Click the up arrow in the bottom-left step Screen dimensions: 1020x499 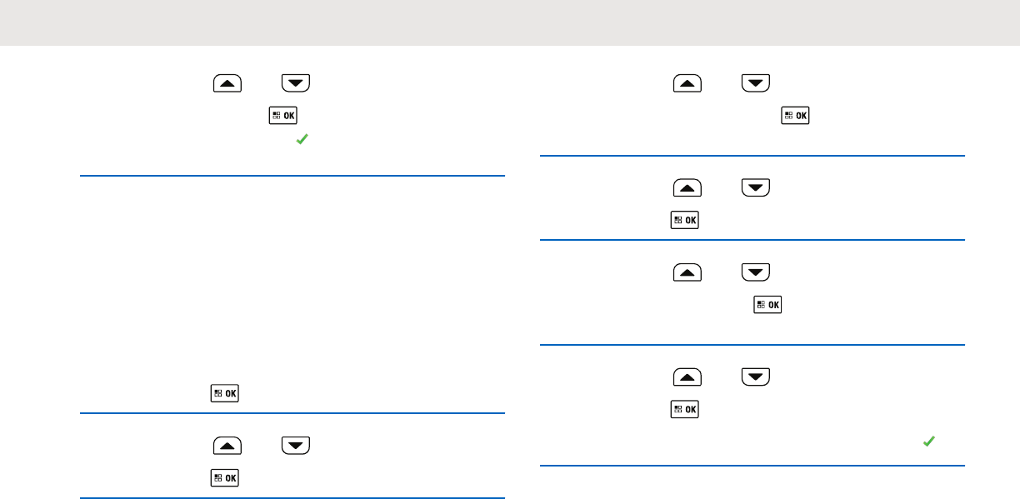pos(227,447)
